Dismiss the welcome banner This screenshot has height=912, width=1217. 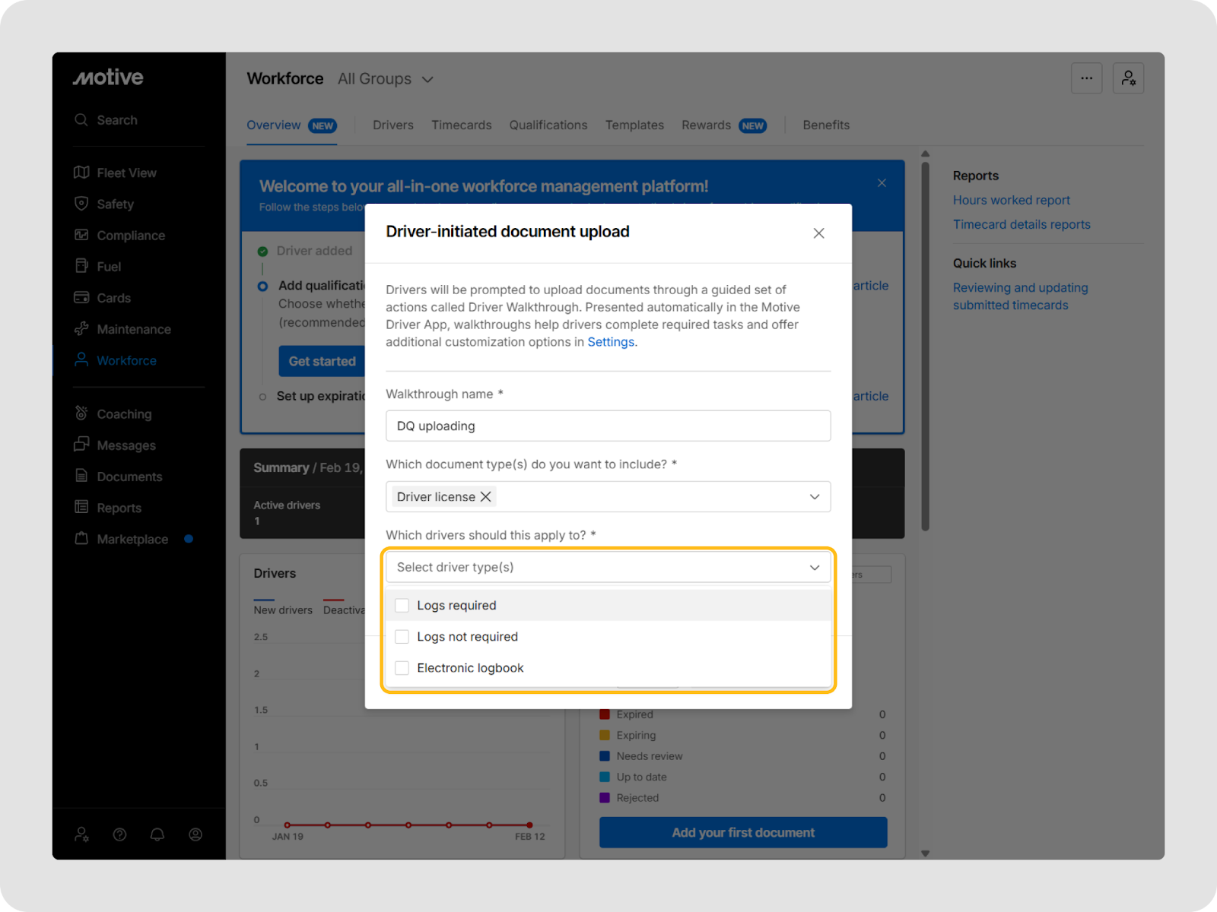coord(882,183)
